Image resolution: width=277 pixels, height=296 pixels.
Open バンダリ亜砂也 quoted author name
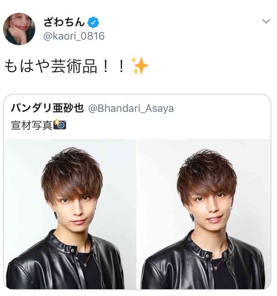[x=47, y=108]
